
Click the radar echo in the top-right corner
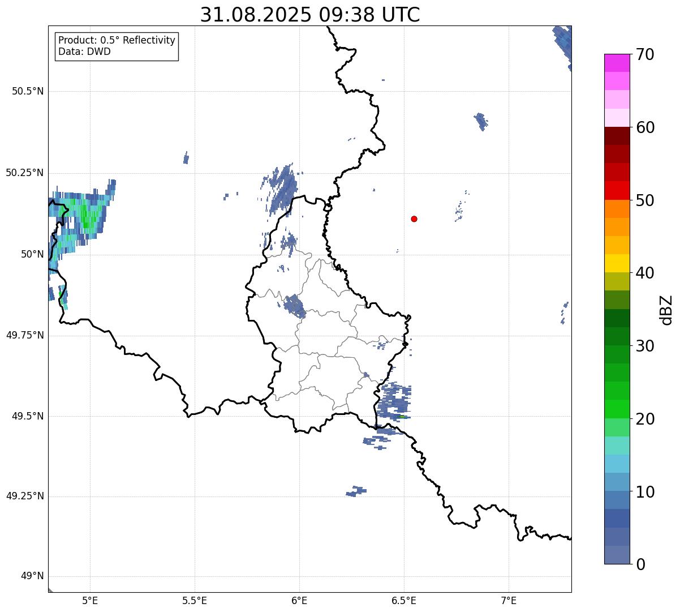(x=563, y=46)
